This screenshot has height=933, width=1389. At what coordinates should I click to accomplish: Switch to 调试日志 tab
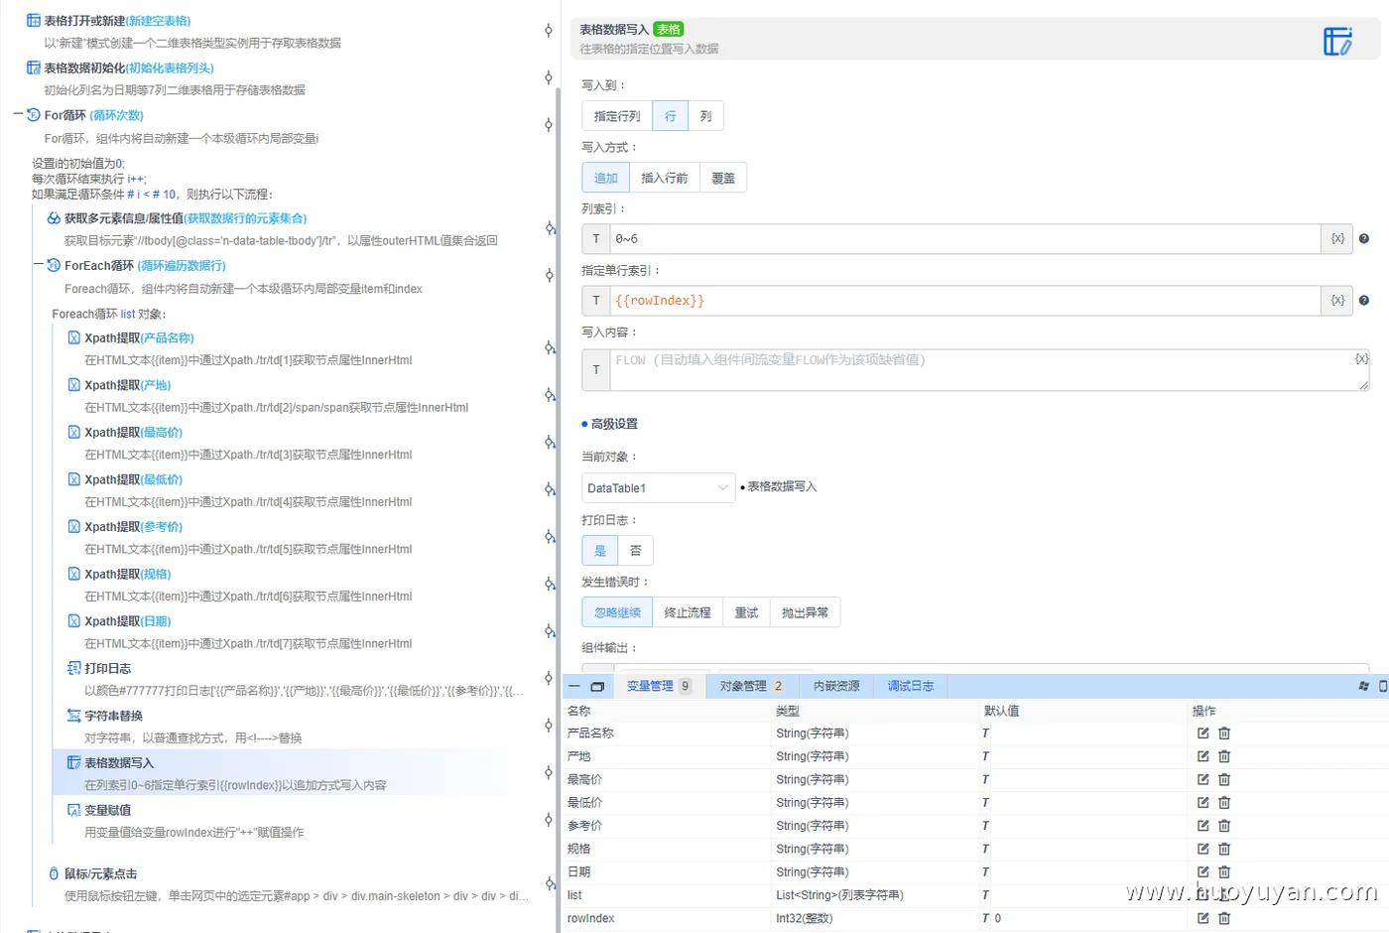[x=911, y=686]
